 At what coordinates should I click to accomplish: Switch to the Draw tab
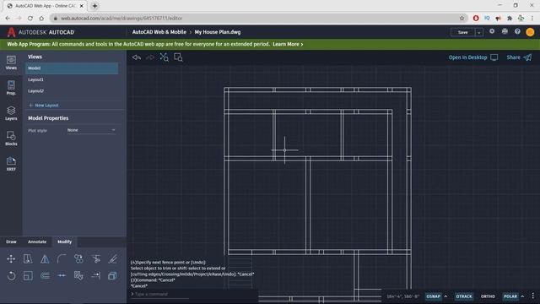click(x=11, y=242)
